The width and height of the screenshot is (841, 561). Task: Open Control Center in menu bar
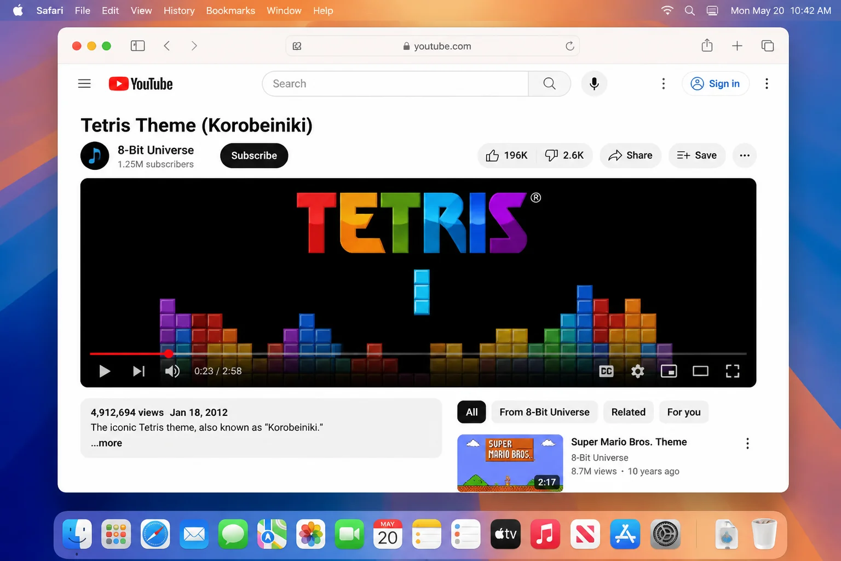[x=712, y=10]
